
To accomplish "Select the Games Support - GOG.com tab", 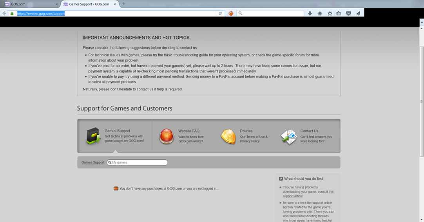I will 89,4.
